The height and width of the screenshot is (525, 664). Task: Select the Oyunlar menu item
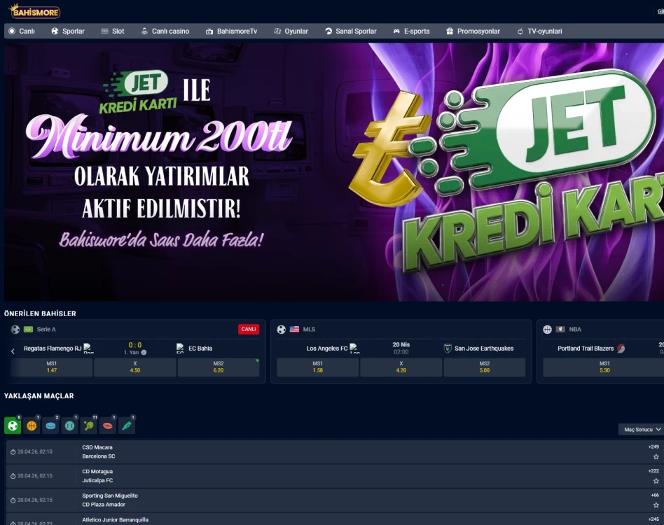coord(291,31)
